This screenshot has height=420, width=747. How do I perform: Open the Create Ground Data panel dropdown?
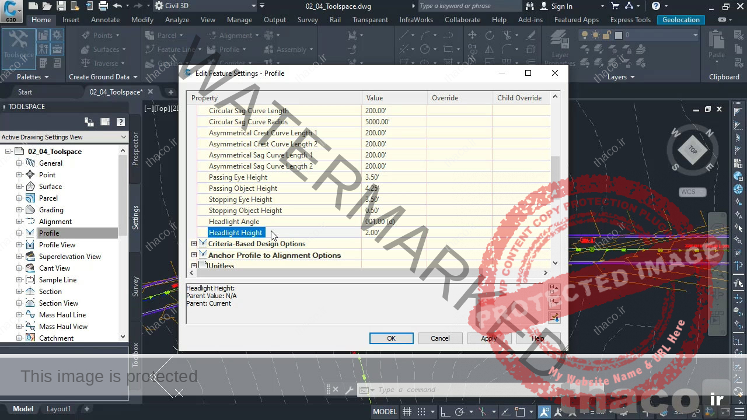pyautogui.click(x=103, y=77)
